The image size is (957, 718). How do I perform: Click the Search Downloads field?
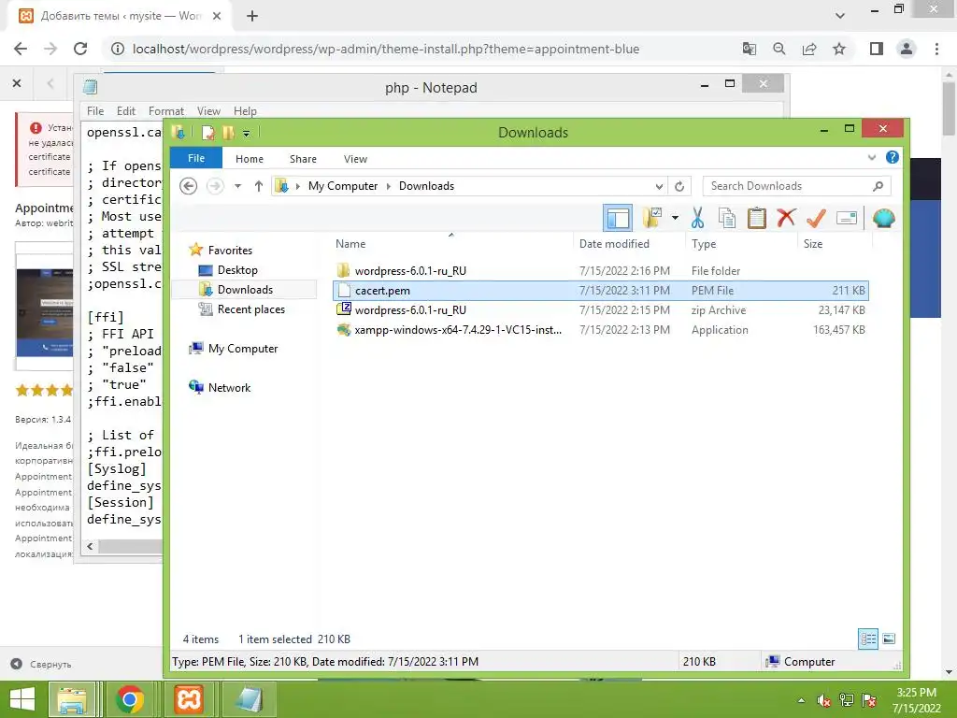tap(796, 186)
